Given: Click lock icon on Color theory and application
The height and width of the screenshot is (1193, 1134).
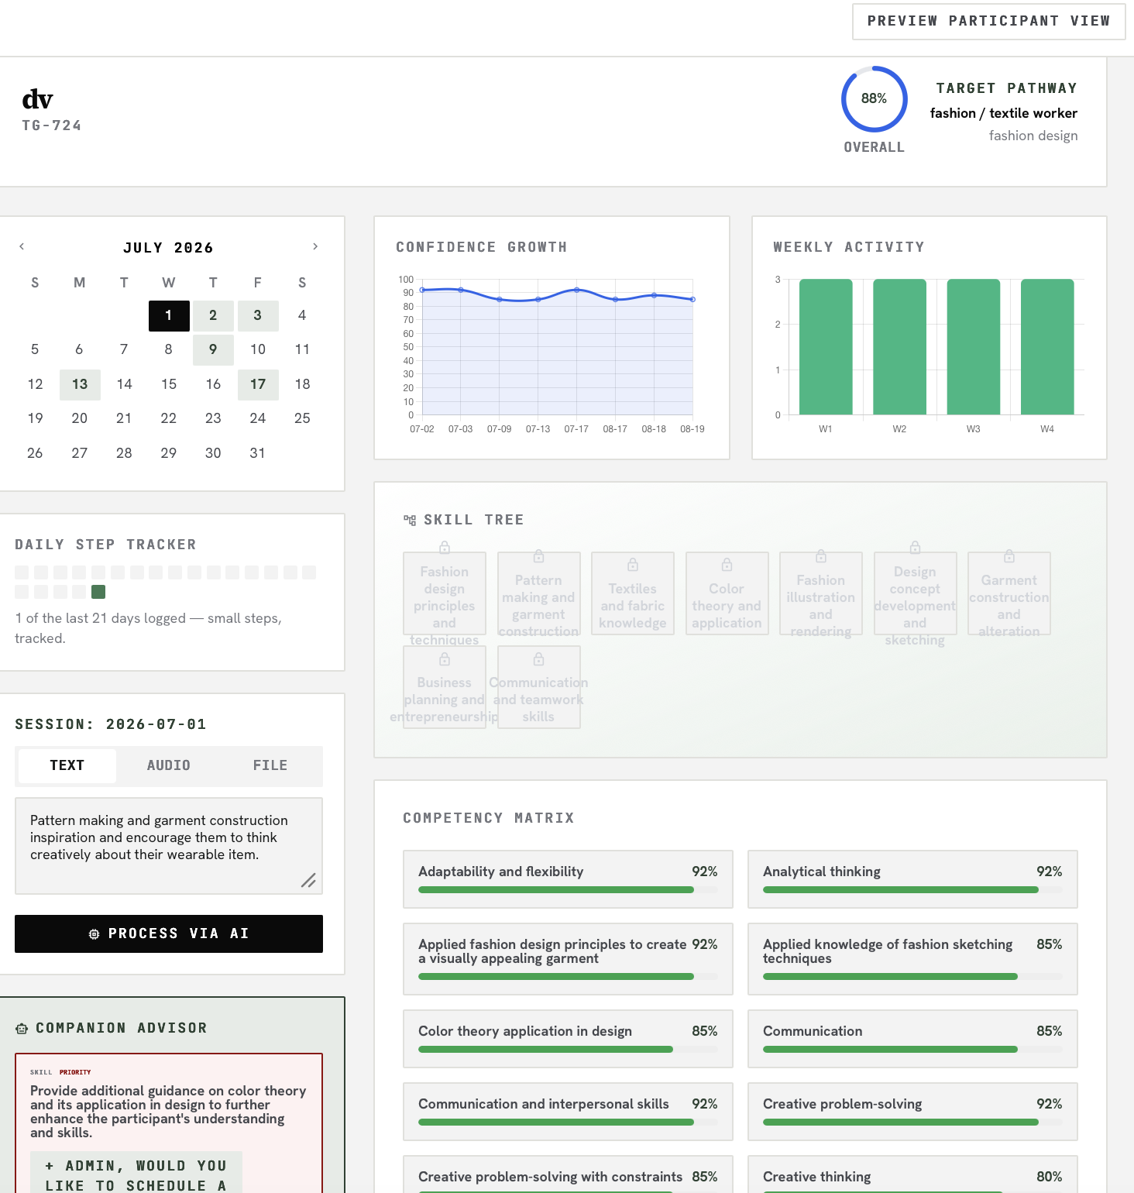Looking at the screenshot, I should pyautogui.click(x=727, y=565).
